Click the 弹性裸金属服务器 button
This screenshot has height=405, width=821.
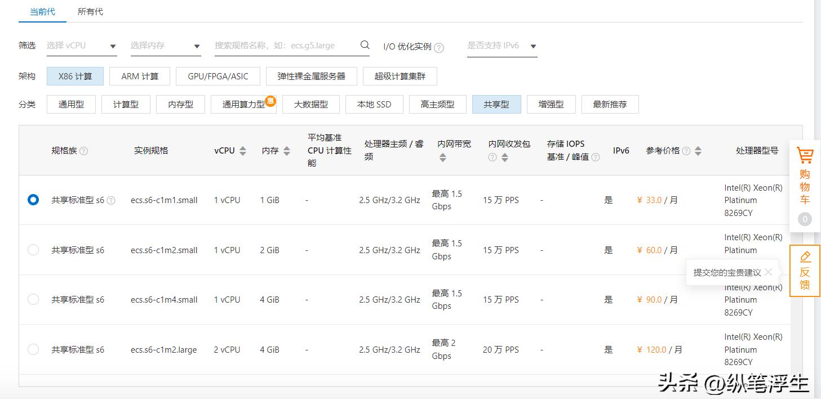(x=311, y=76)
